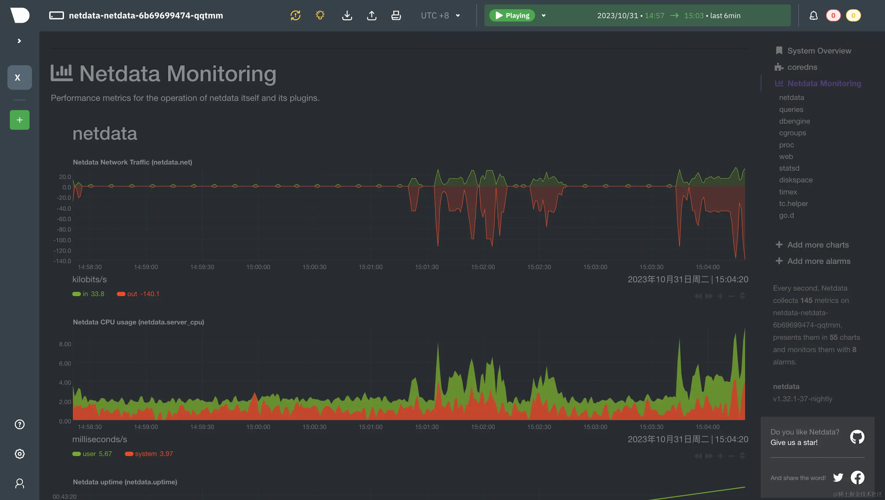
Task: Toggle the 'in' dimension in network legend
Action: 85,294
